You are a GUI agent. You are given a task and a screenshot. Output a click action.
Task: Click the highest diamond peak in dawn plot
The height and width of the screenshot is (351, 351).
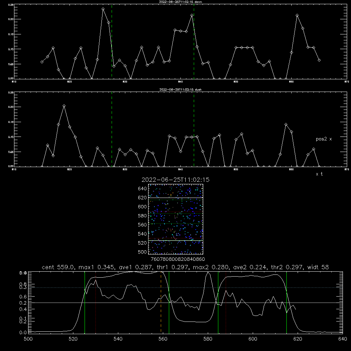103,9
